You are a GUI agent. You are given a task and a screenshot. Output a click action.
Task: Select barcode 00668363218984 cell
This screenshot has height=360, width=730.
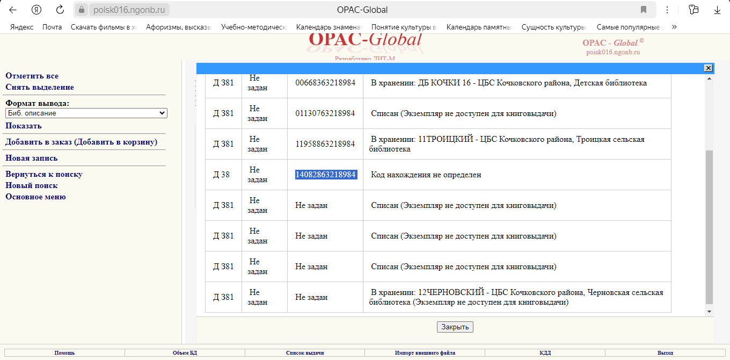[325, 83]
